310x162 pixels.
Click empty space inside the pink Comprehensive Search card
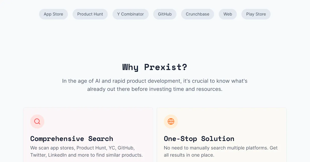(103, 121)
